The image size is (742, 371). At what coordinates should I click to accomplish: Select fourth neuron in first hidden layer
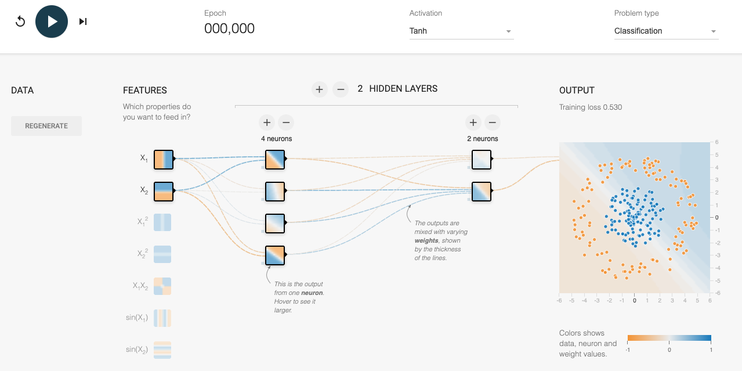coord(275,255)
